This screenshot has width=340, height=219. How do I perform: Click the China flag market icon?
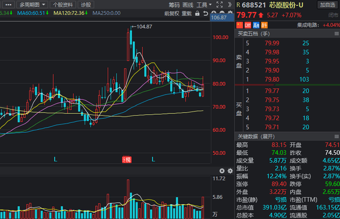[x=239, y=24]
